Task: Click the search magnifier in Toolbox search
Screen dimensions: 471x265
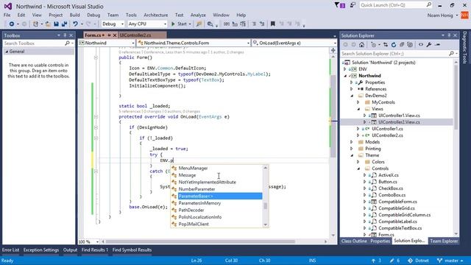Action: 67,43
